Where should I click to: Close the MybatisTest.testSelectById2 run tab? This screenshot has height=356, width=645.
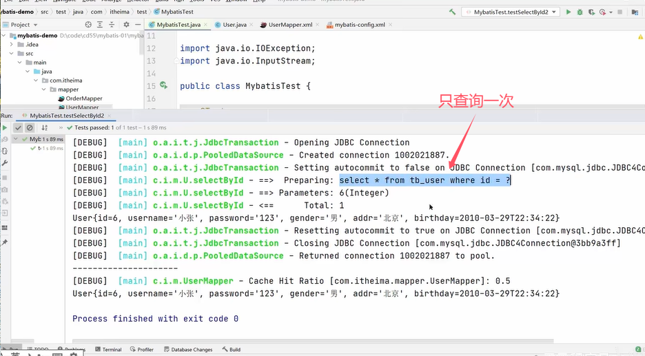coord(110,116)
